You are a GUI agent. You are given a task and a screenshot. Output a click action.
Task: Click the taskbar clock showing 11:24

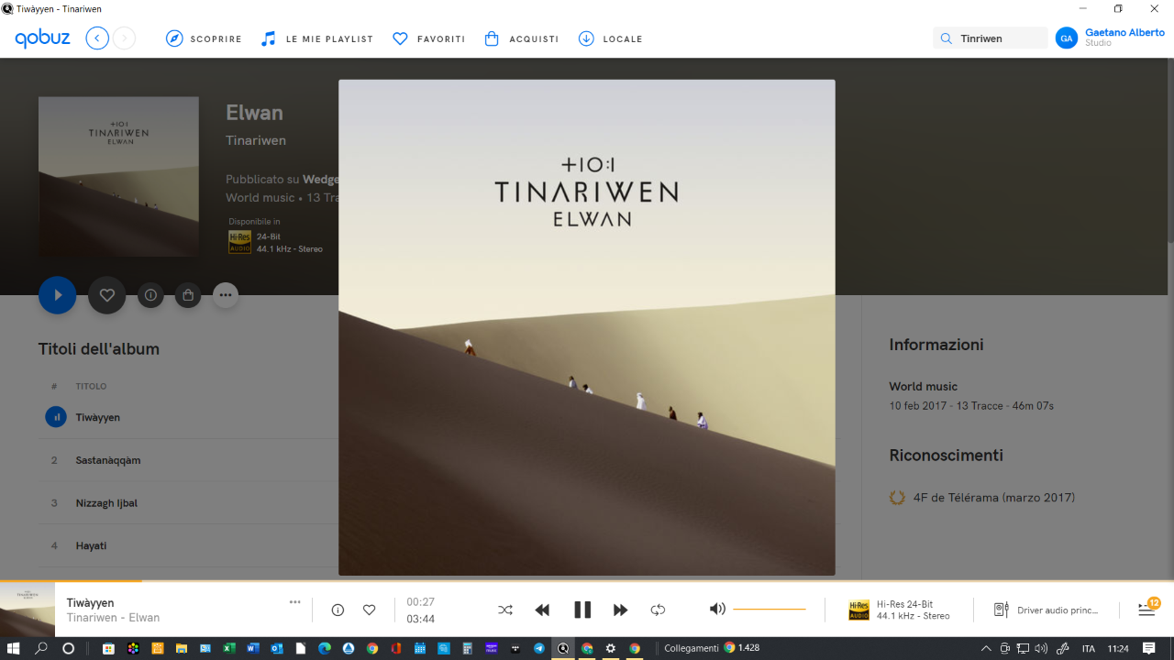click(1118, 648)
